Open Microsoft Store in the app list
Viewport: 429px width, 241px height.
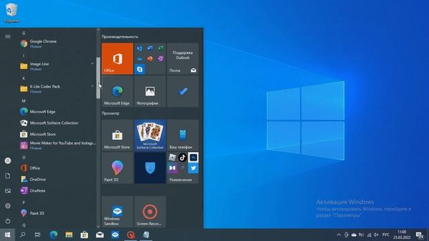tap(58, 134)
